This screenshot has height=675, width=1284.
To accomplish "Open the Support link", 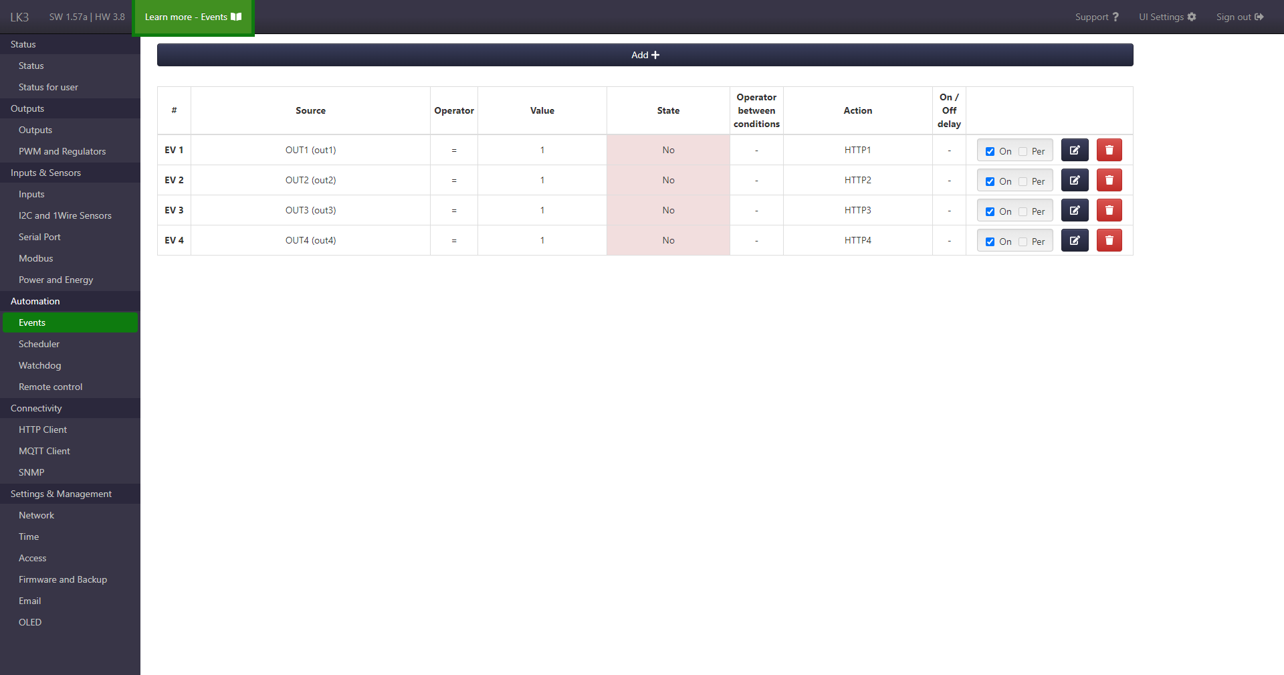I will coord(1097,17).
